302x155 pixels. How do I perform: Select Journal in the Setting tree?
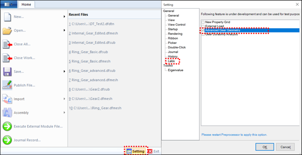pyautogui.click(x=173, y=52)
